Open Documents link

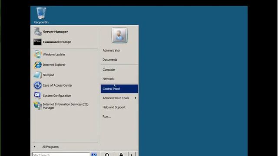pos(110,60)
